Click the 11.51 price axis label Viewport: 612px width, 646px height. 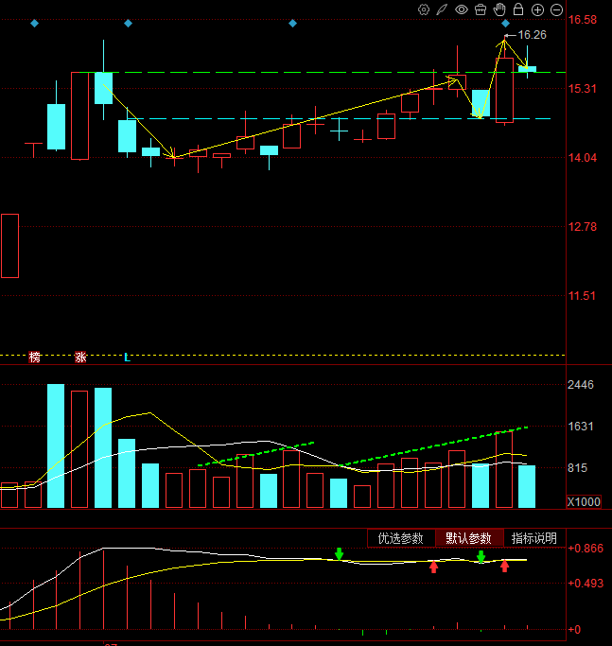point(582,295)
